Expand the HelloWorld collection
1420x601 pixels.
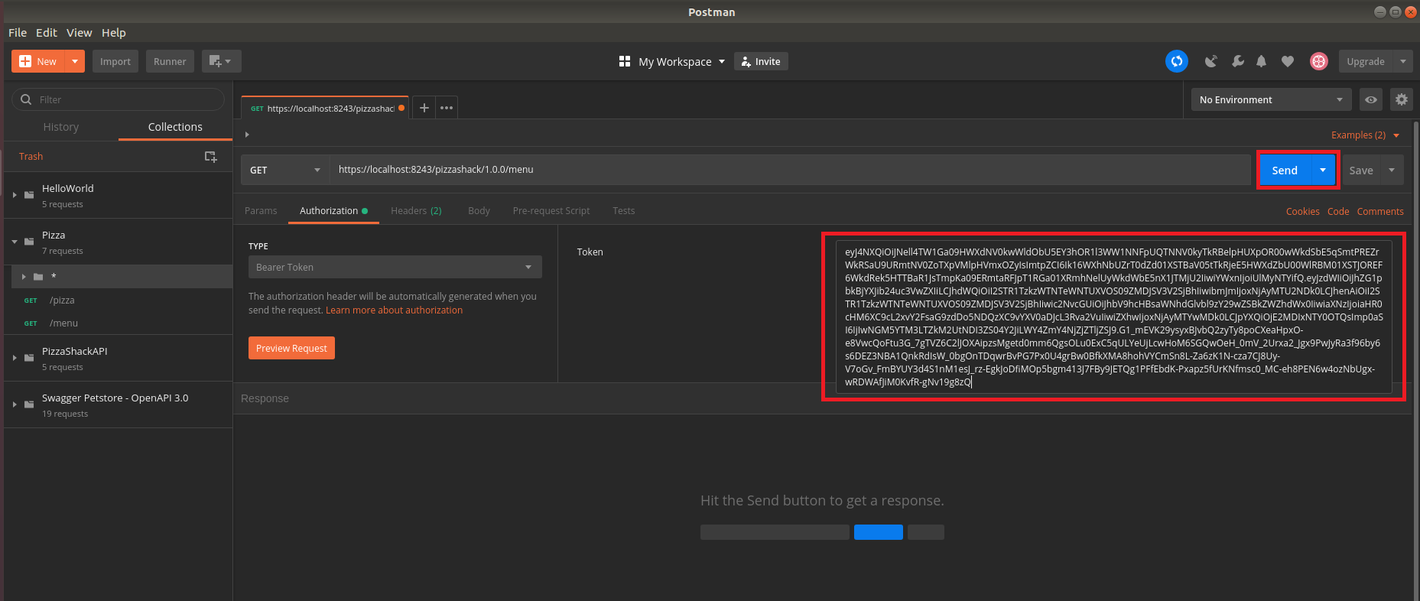[15, 195]
